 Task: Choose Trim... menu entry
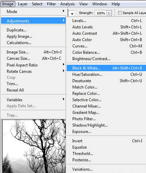pos(33,84)
